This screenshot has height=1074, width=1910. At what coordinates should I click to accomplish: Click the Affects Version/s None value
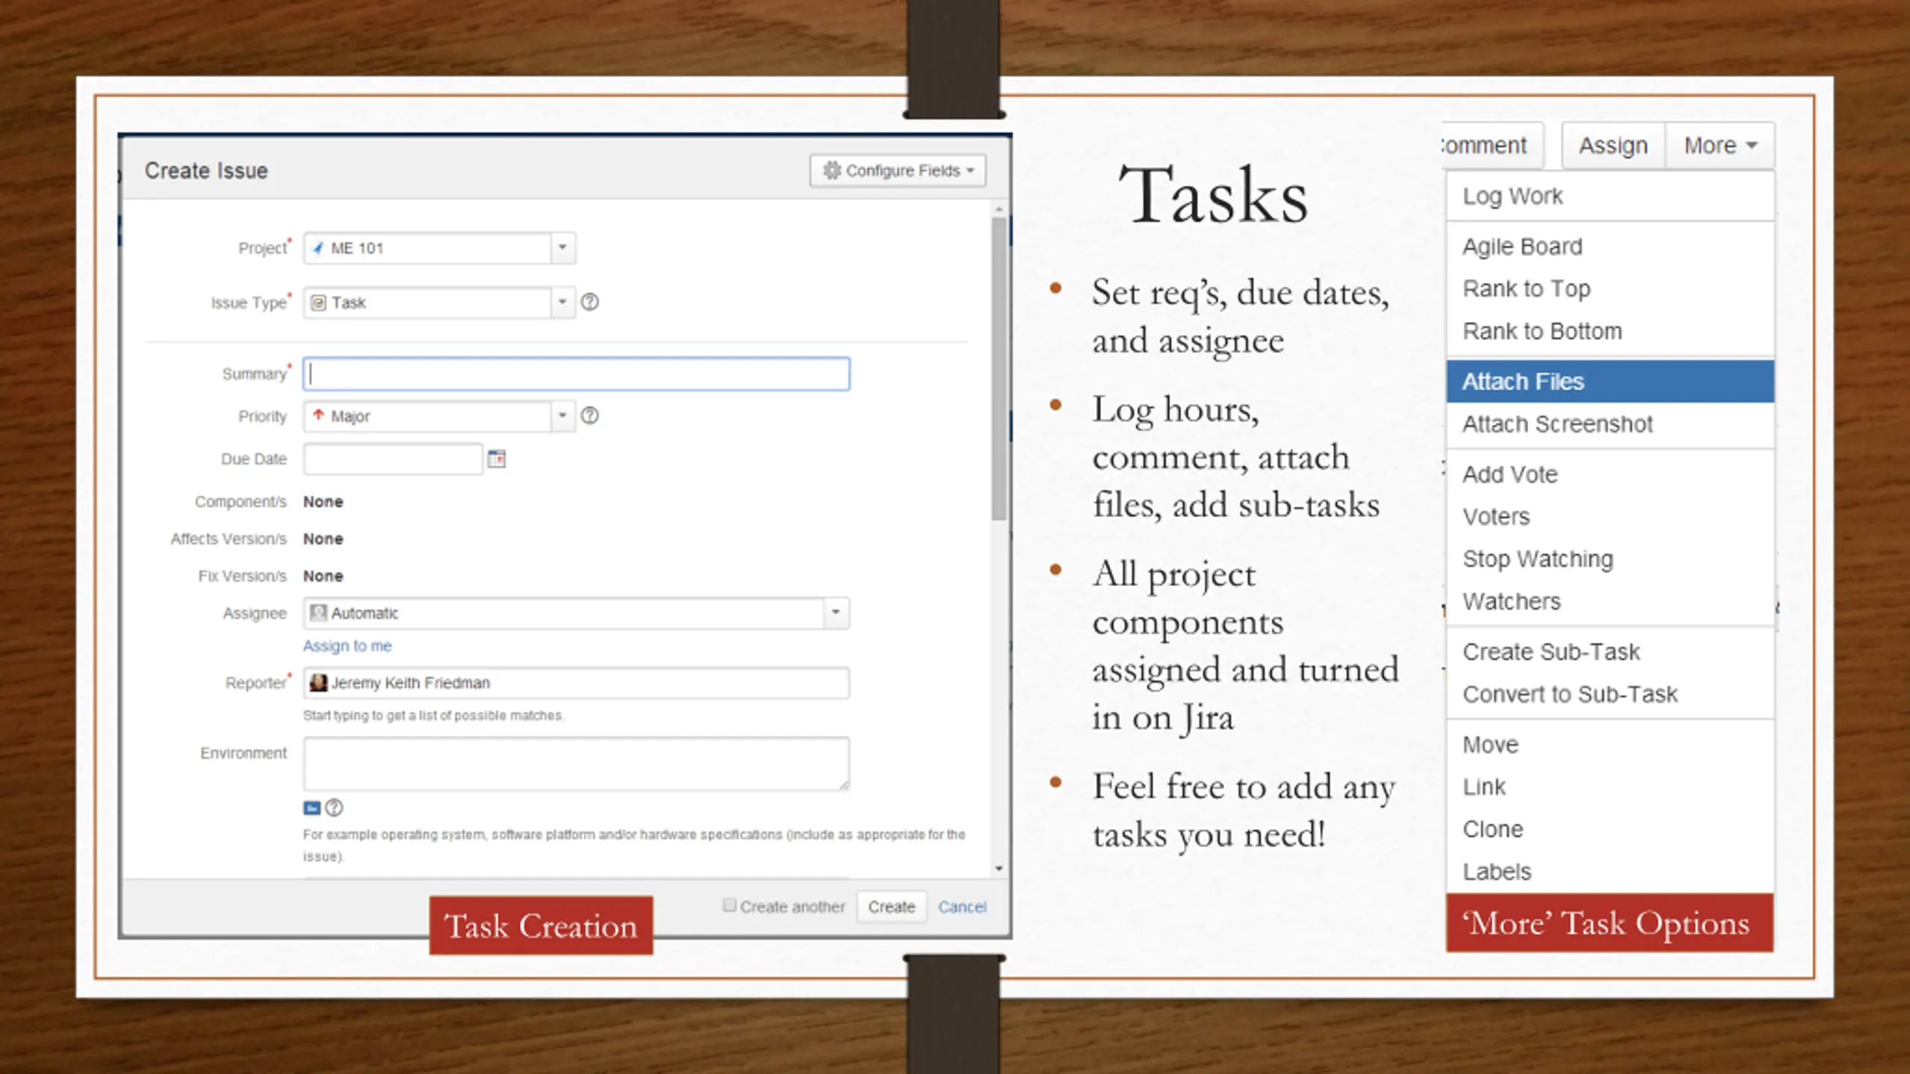pyautogui.click(x=323, y=539)
